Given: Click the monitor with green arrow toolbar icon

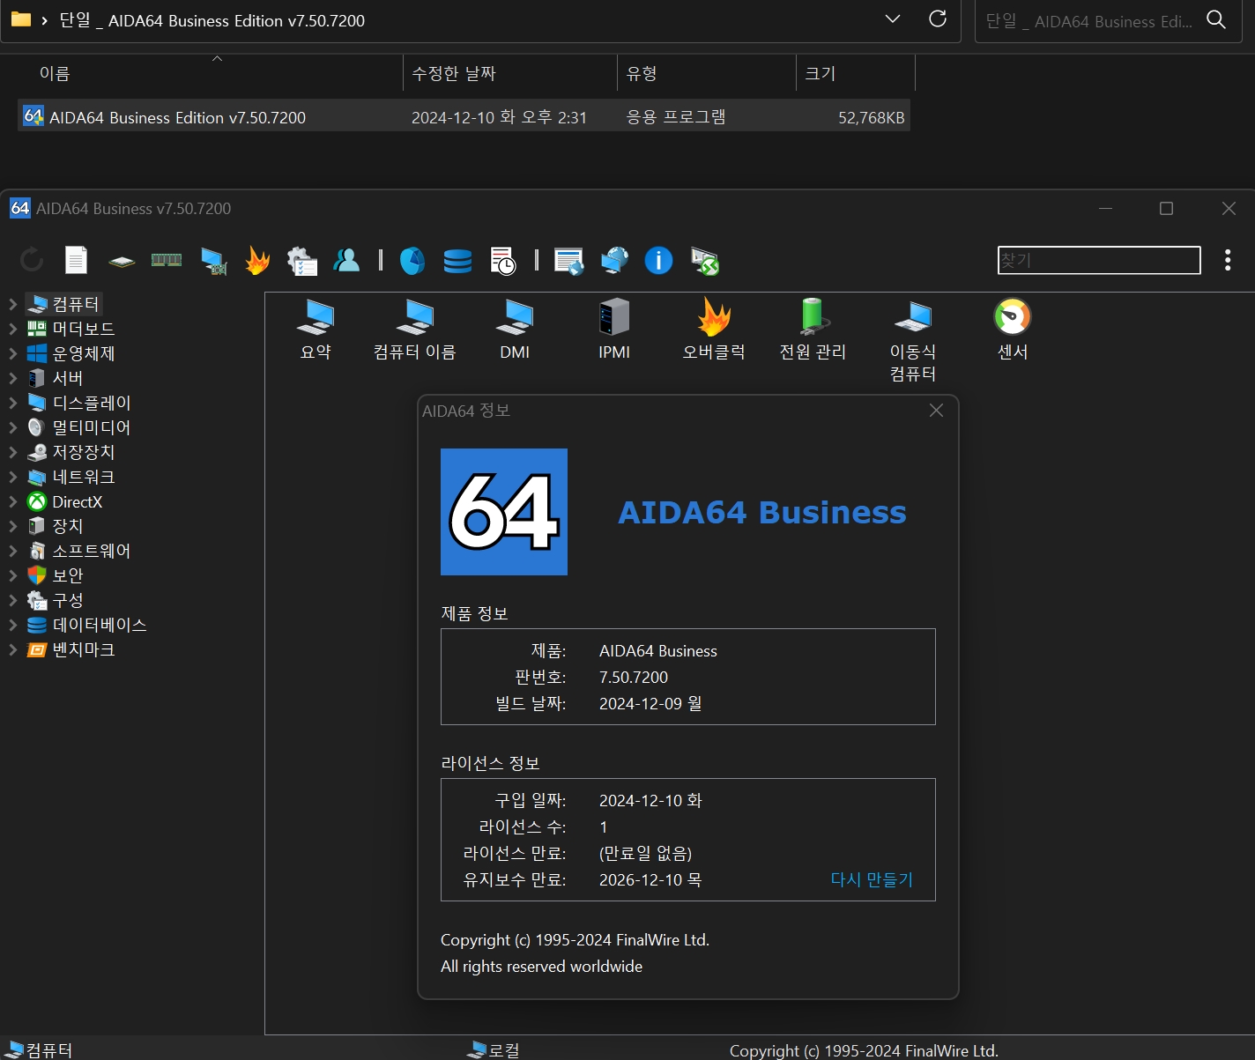Looking at the screenshot, I should 704,261.
